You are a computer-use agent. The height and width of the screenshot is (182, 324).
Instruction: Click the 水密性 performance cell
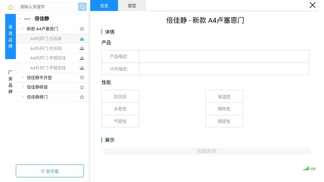(120, 109)
